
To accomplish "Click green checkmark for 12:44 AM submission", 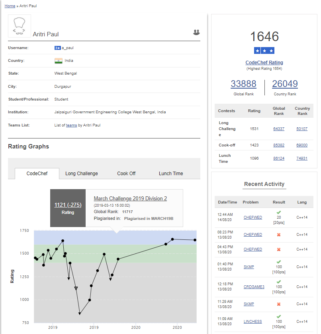I will point(279,212).
